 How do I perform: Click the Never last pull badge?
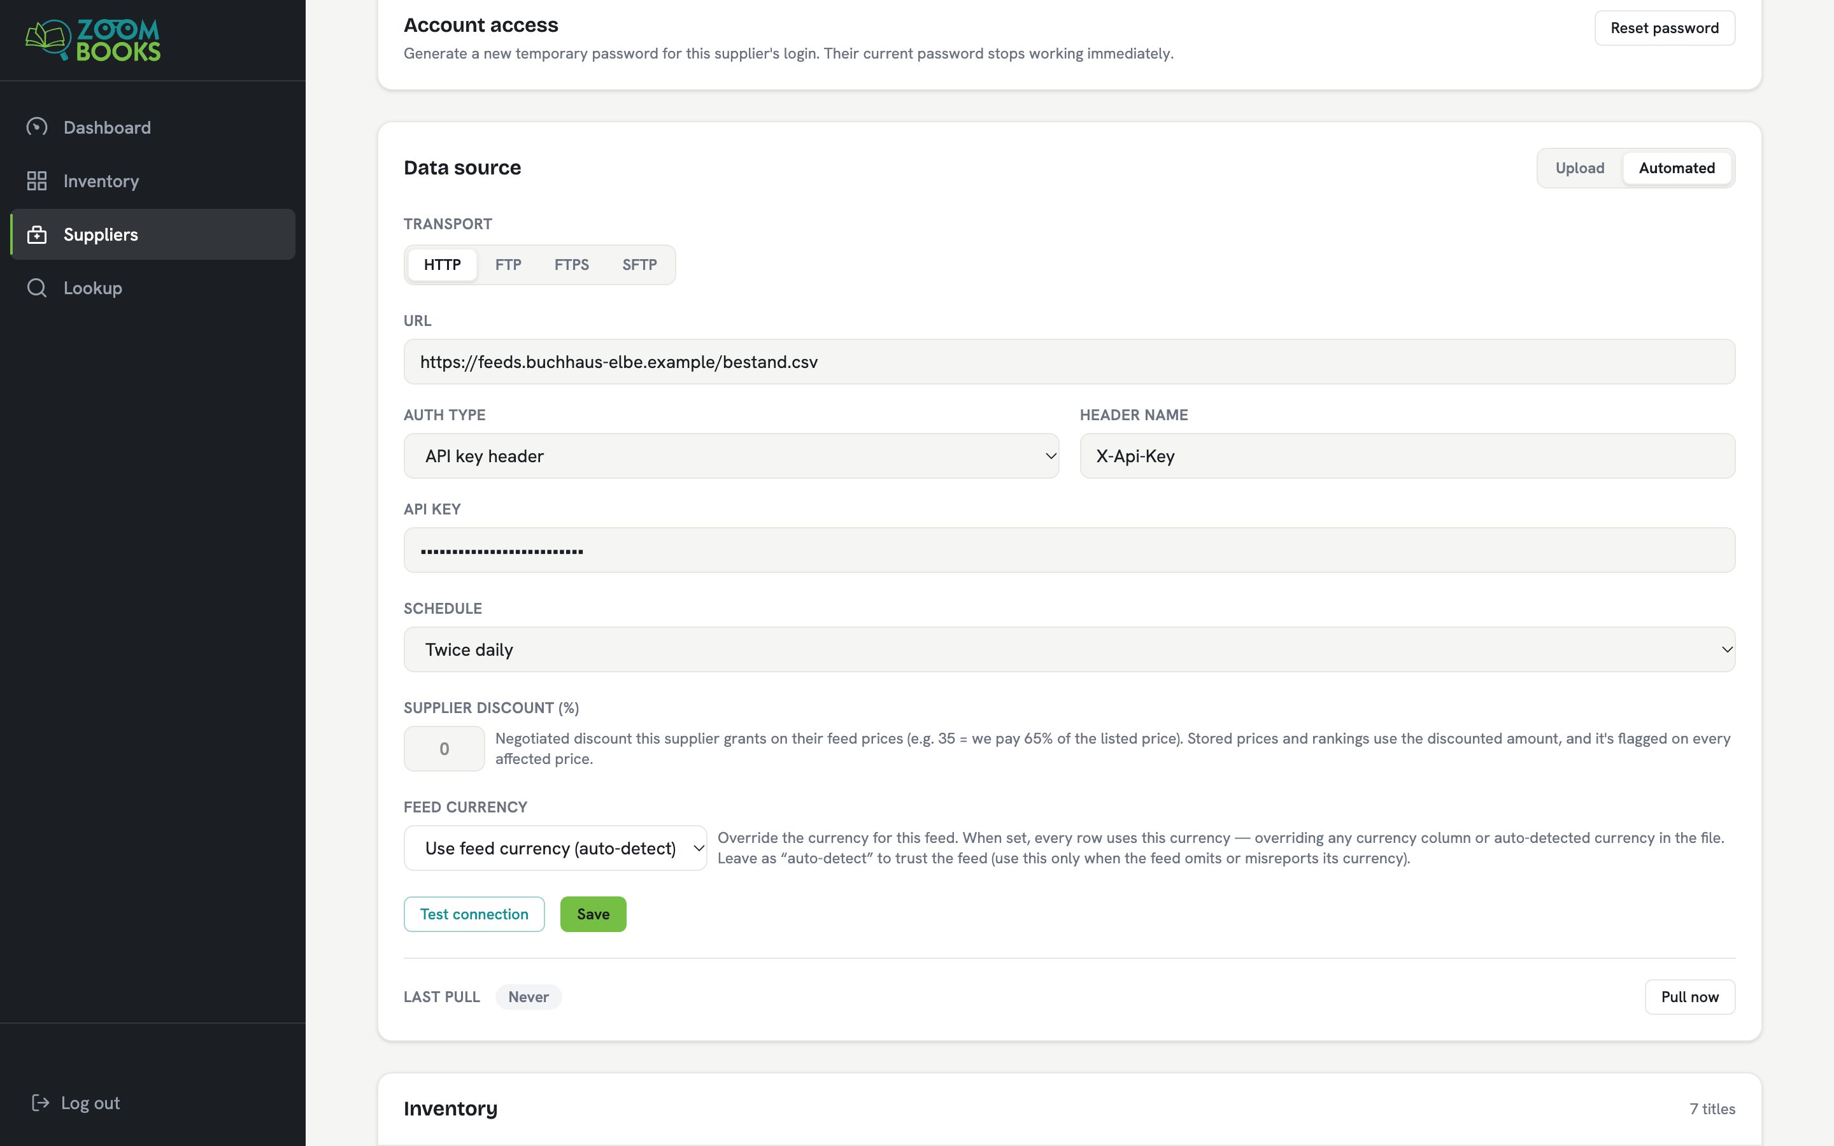pos(528,996)
